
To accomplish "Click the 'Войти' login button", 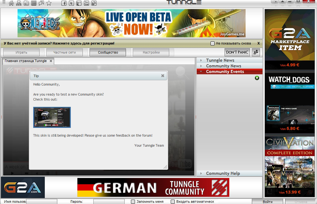I will pos(268,201).
